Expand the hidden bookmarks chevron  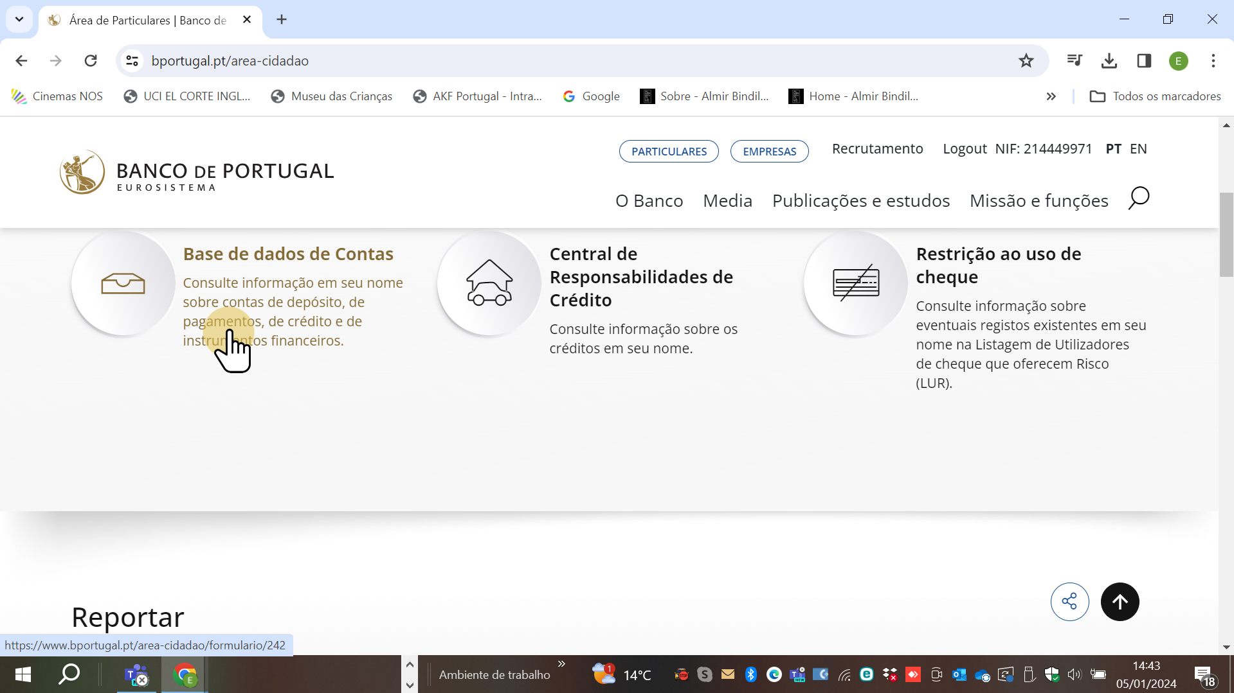point(1051,96)
